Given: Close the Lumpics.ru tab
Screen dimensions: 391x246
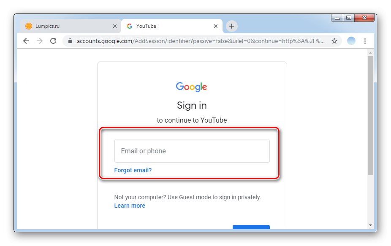Looking at the screenshot, I should tap(115, 26).
